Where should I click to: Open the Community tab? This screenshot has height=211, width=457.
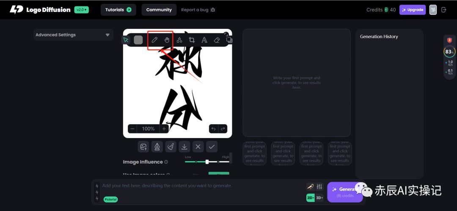(x=159, y=10)
